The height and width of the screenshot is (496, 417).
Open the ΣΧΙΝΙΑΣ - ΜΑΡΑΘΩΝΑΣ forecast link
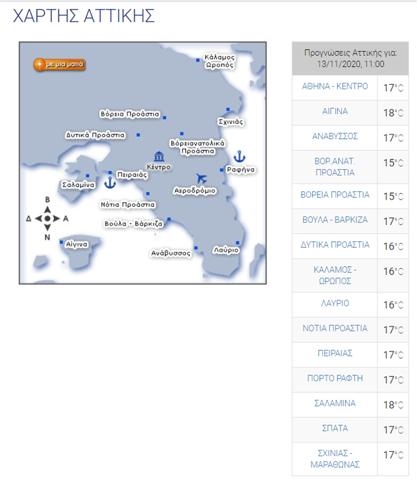(x=335, y=459)
